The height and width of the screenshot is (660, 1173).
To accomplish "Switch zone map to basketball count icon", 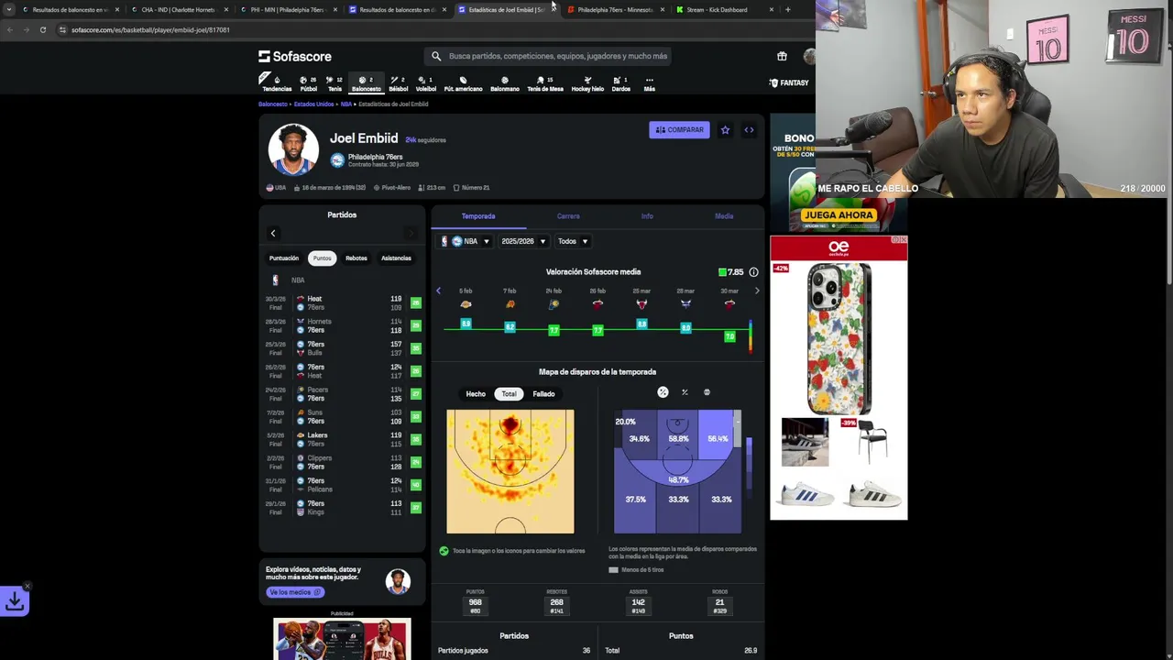I will tap(707, 392).
